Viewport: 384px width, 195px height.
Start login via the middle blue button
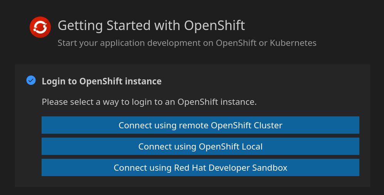200,146
